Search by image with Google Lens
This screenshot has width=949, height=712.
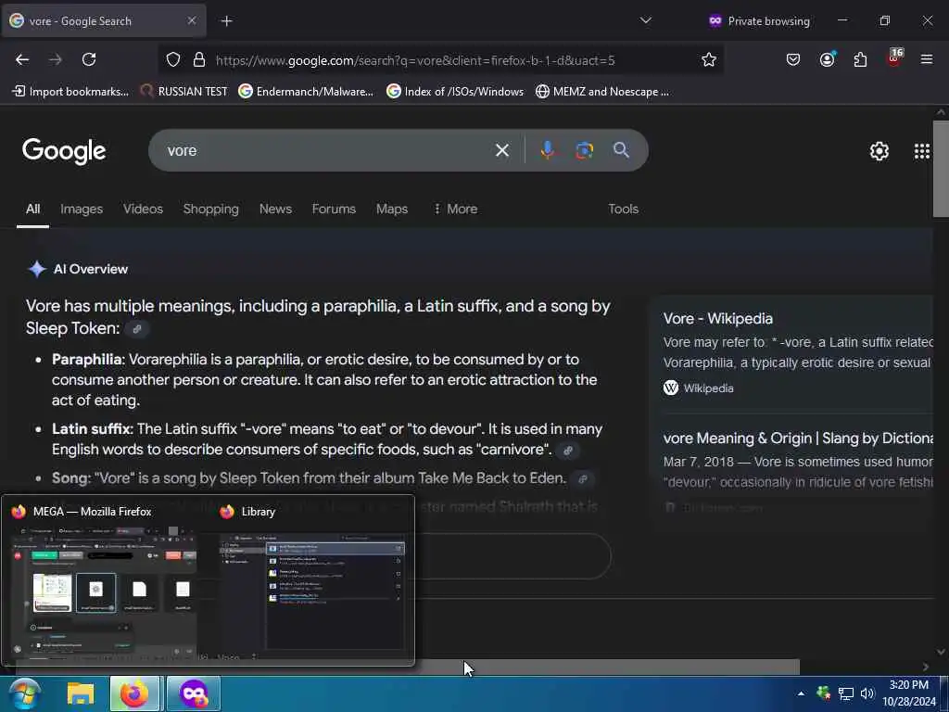pyautogui.click(x=584, y=150)
